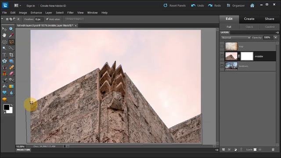Viewport: 281px width, 158px height.
Task: Click the Add to selection mode button
Action: 11,19
